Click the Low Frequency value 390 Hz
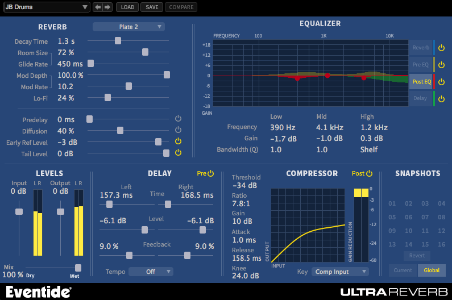 [x=283, y=127]
